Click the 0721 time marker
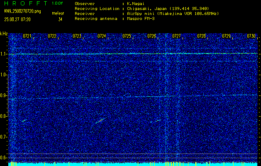The height and width of the screenshot is (166, 261). coord(27,36)
